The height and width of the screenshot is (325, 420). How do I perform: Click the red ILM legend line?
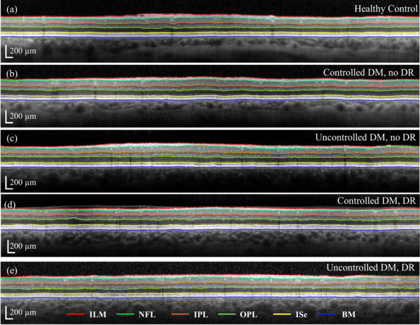[79, 315]
